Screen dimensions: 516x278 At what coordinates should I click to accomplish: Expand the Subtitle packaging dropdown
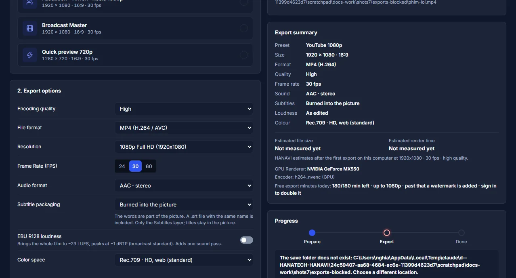184,204
